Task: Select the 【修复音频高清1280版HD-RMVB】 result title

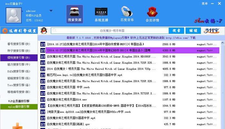Action: [101, 106]
